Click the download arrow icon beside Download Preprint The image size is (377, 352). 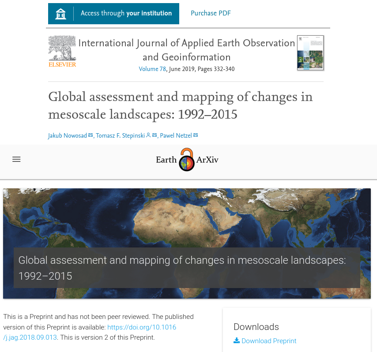(x=237, y=341)
